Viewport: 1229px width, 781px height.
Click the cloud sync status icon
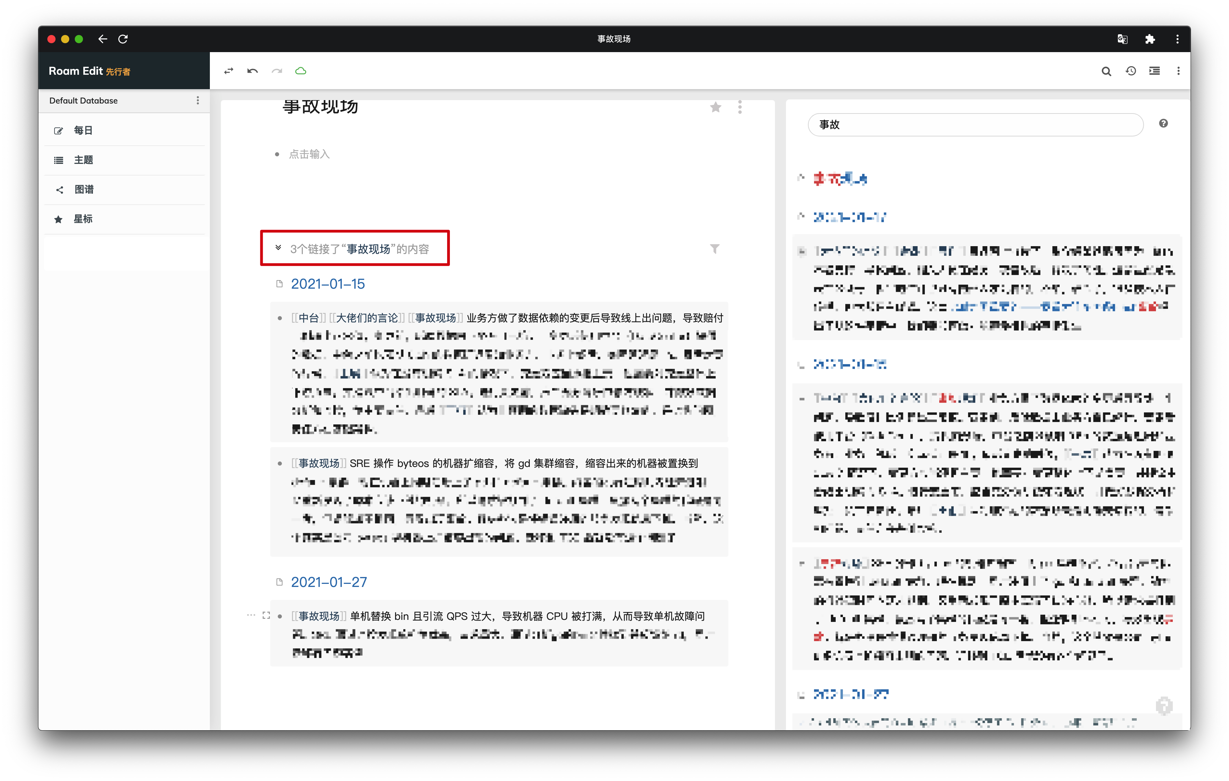[301, 71]
